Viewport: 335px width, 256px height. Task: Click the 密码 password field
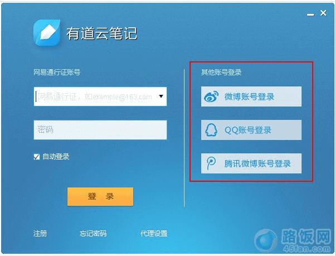click(100, 130)
